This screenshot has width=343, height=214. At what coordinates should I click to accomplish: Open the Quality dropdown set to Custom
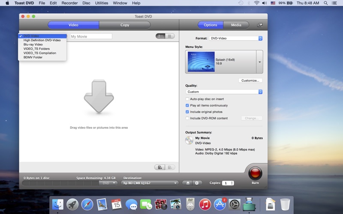224,92
